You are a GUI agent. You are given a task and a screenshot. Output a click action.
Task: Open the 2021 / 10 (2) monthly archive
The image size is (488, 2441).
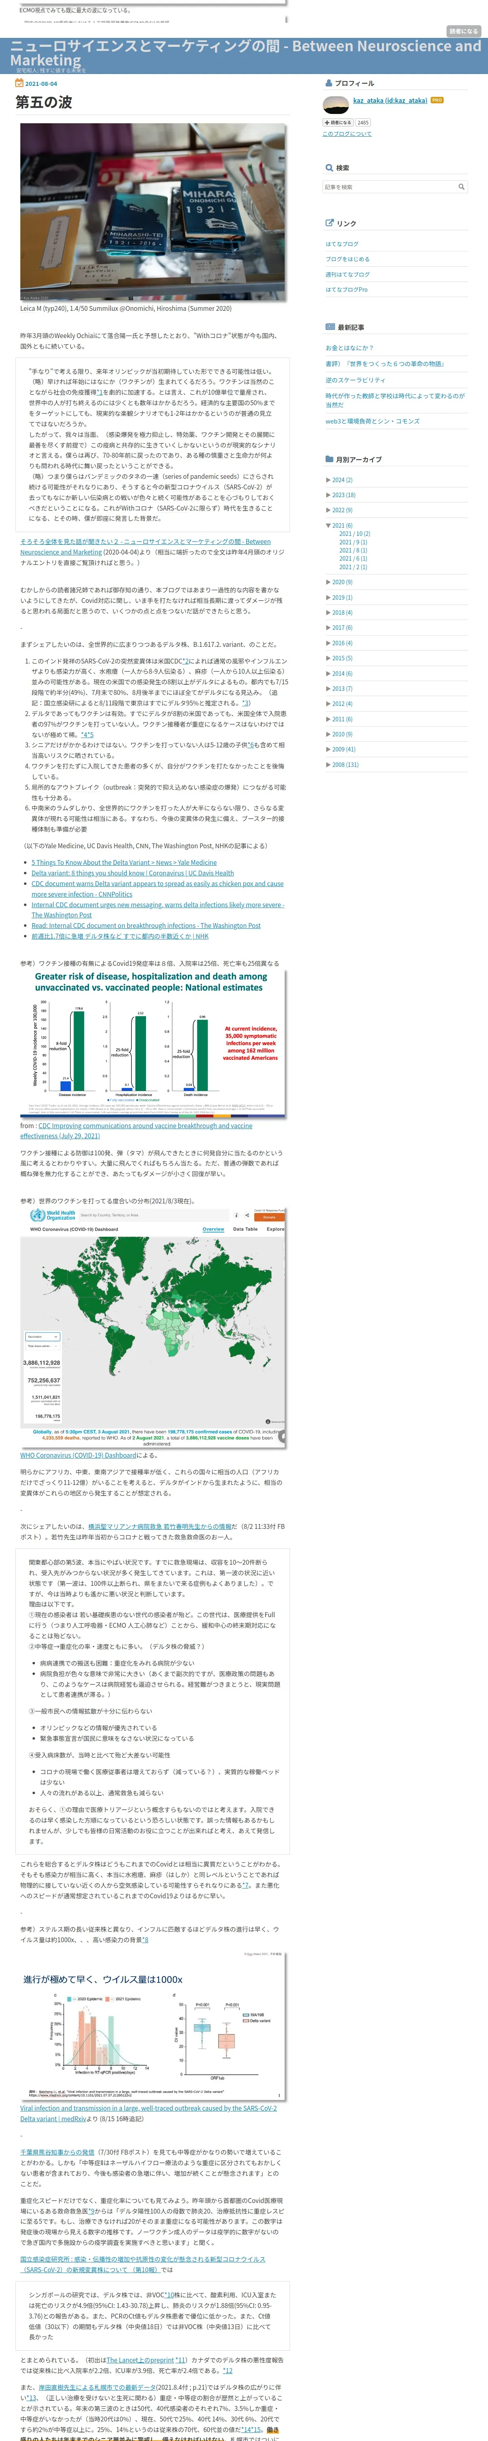point(355,533)
